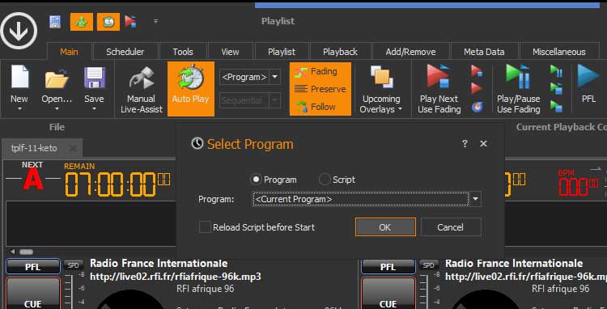Viewport: 607px width, 309px height.
Task: Click the Upcoming Overlays stacked squares icon
Action: (x=381, y=77)
